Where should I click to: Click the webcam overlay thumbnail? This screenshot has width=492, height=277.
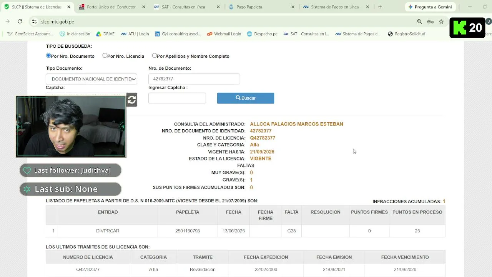[x=71, y=127]
